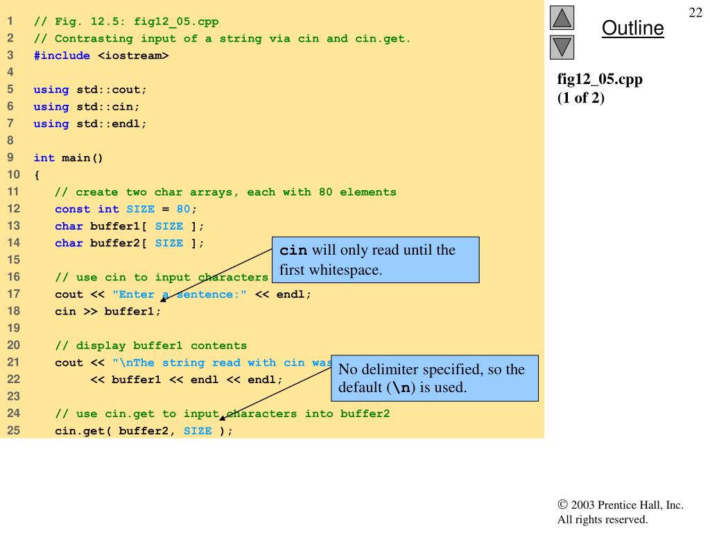The height and width of the screenshot is (533, 710).
Task: Click the "cin >> buffer1;" statement
Action: 107,311
